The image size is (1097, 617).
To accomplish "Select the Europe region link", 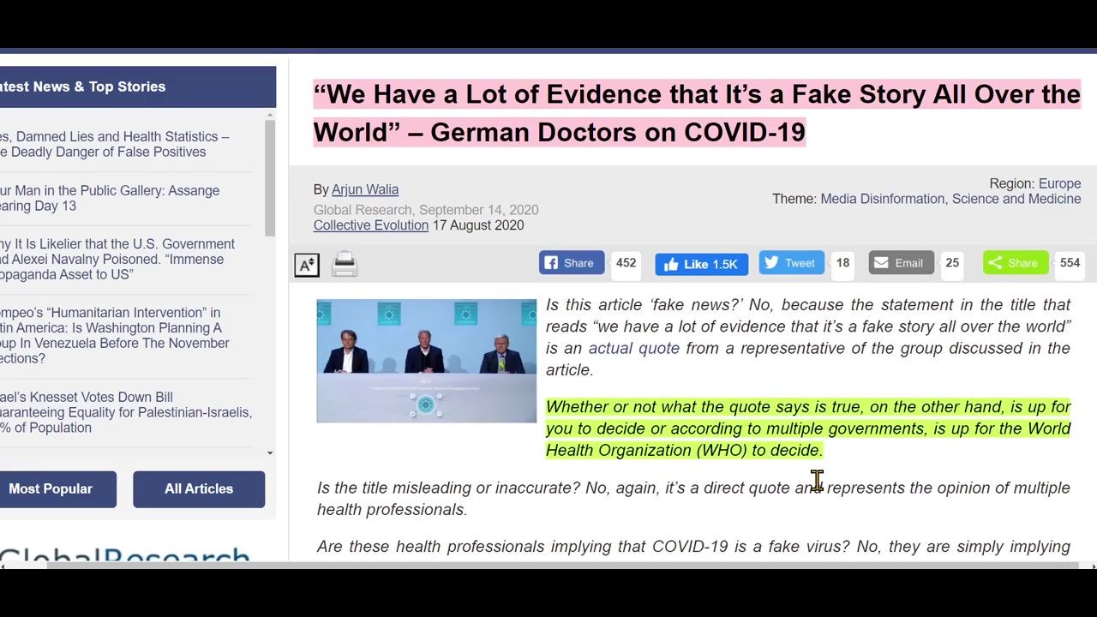I will tap(1059, 183).
